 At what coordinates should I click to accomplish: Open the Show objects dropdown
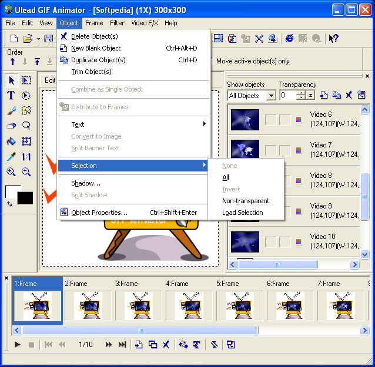[x=271, y=96]
